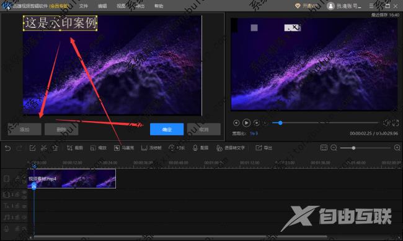Viewport: 403px width, 241px height.
Task: Toggle visibility on the text track
Action: (24, 206)
